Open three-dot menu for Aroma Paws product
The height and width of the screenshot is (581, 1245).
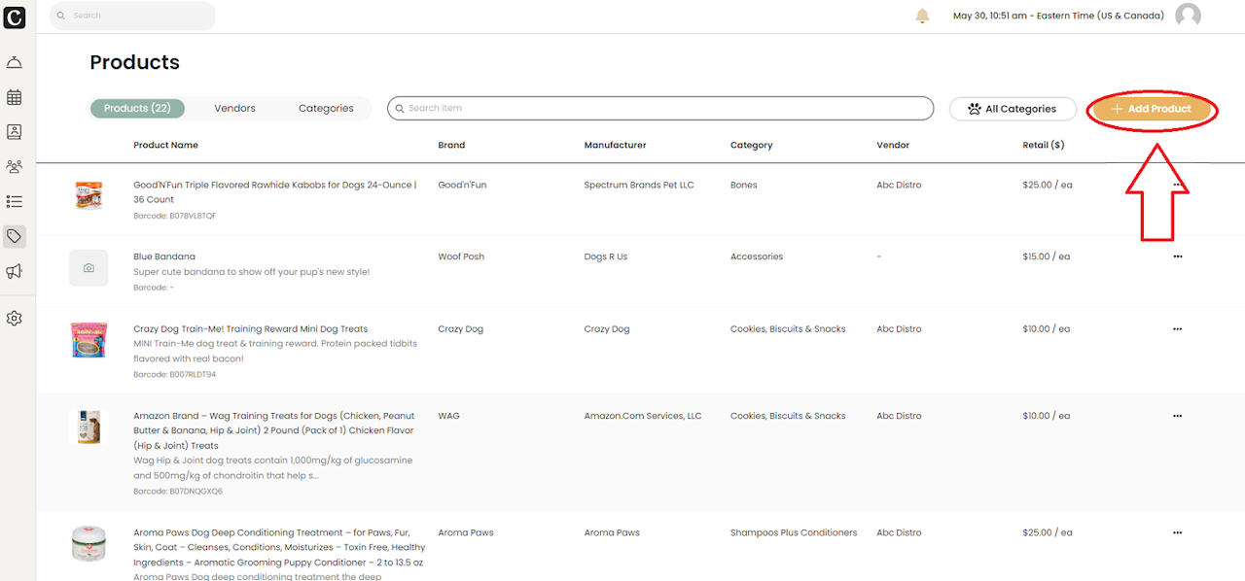tap(1177, 532)
